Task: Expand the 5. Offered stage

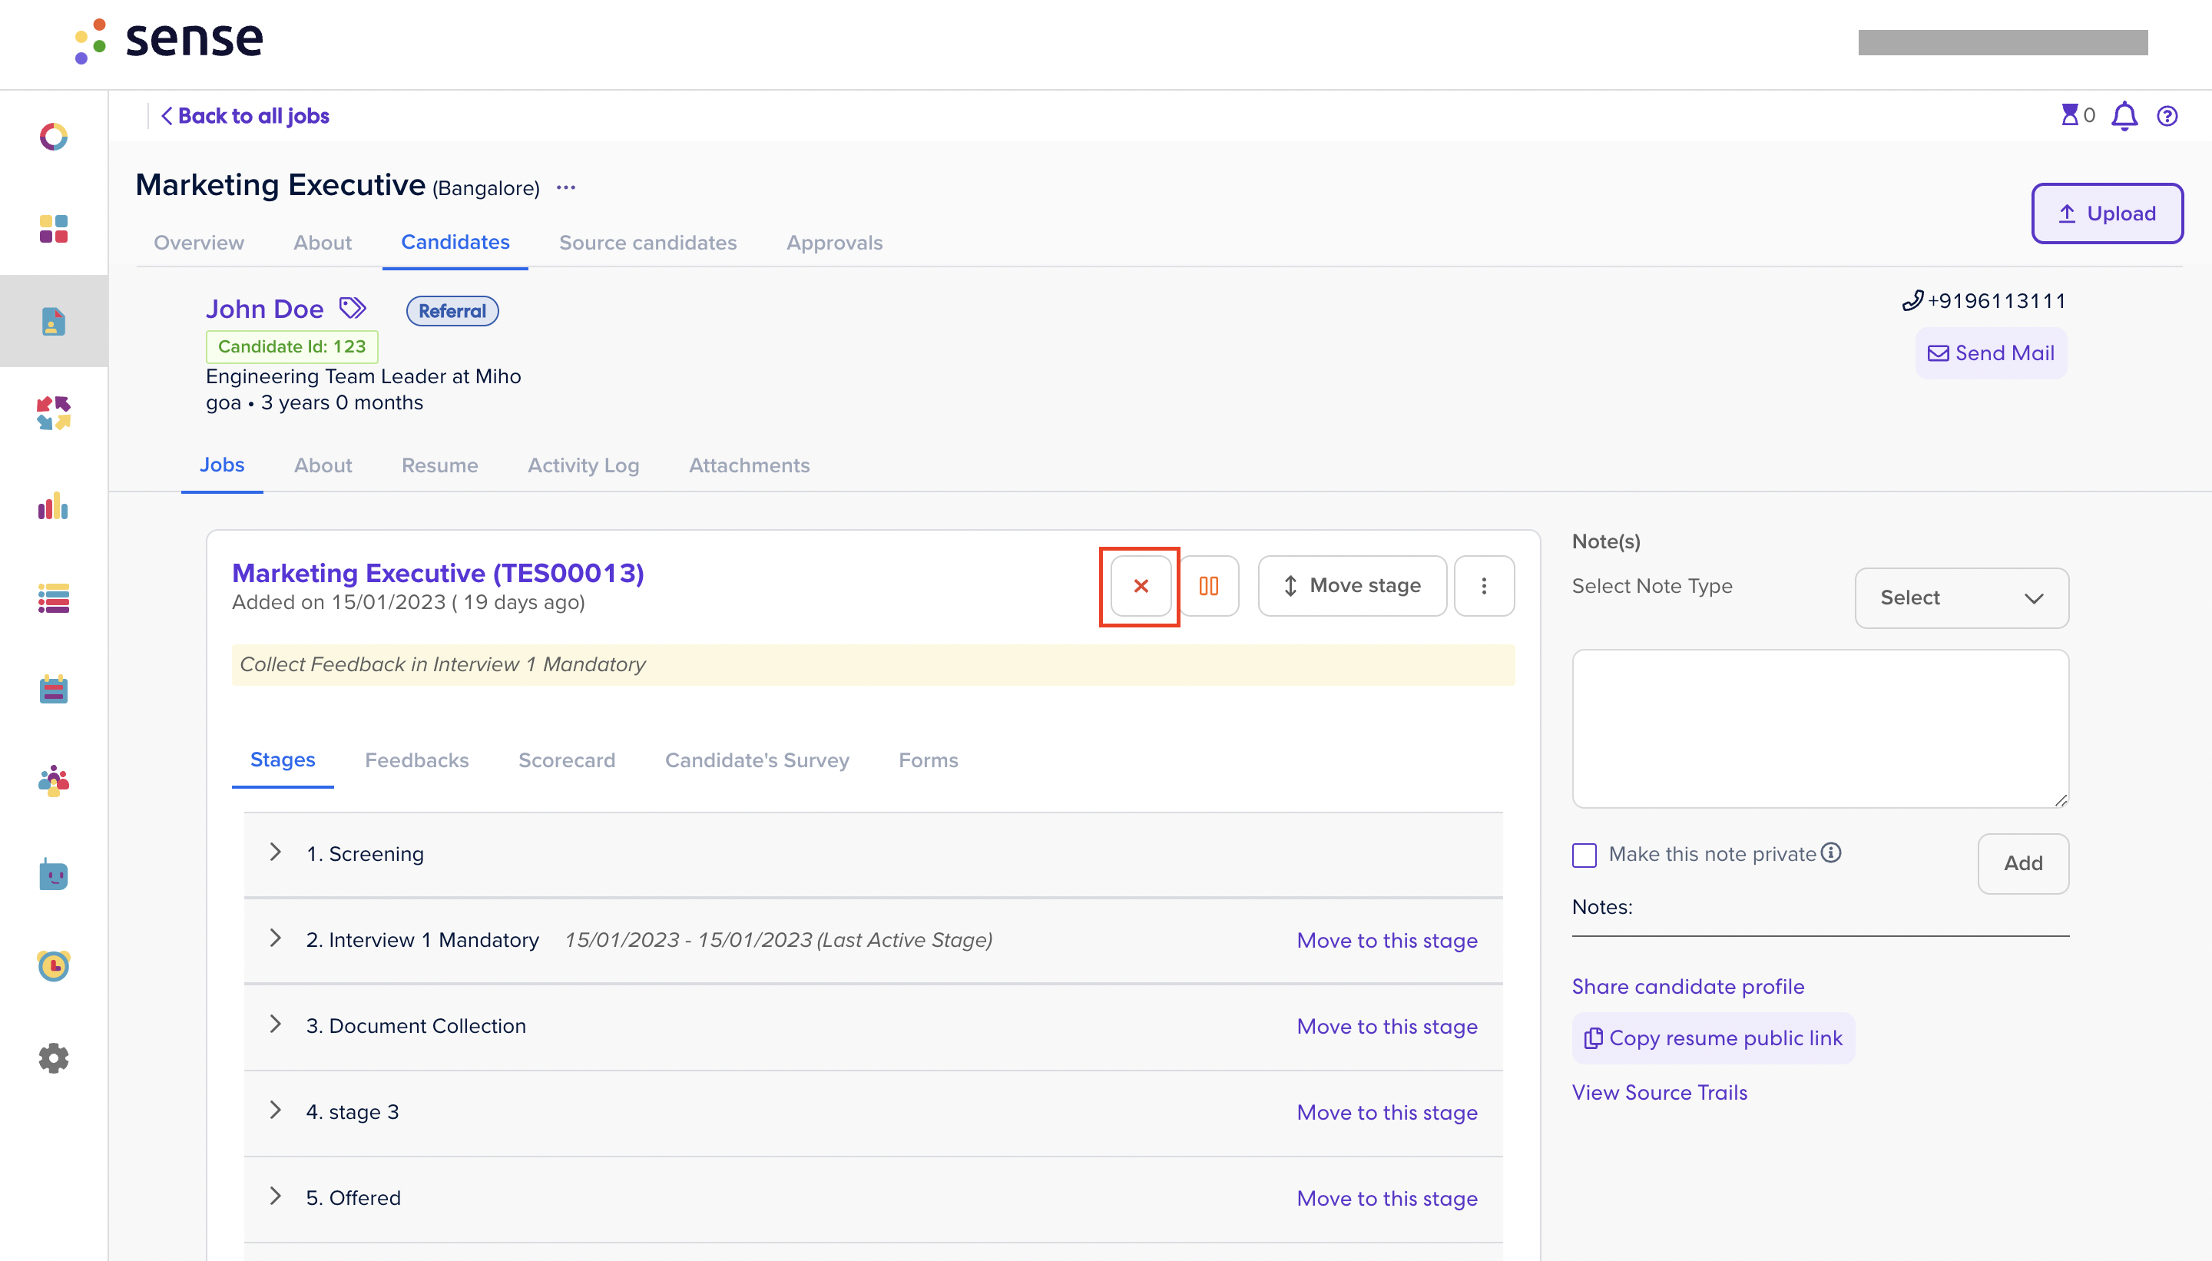Action: pos(276,1196)
